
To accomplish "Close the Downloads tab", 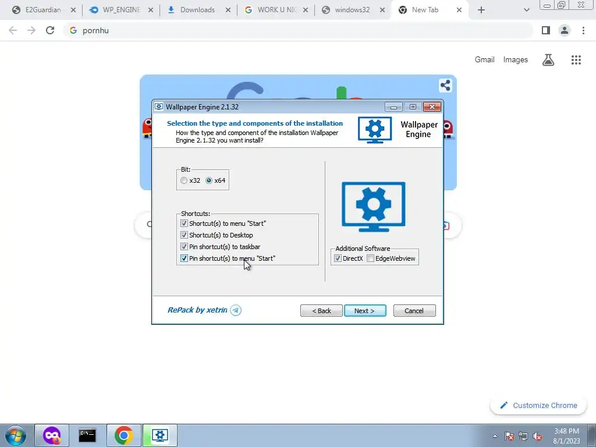I will coord(228,10).
